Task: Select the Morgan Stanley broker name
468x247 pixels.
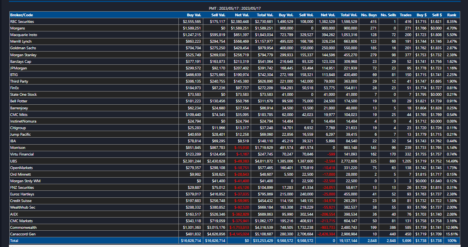Action: tap(23, 55)
